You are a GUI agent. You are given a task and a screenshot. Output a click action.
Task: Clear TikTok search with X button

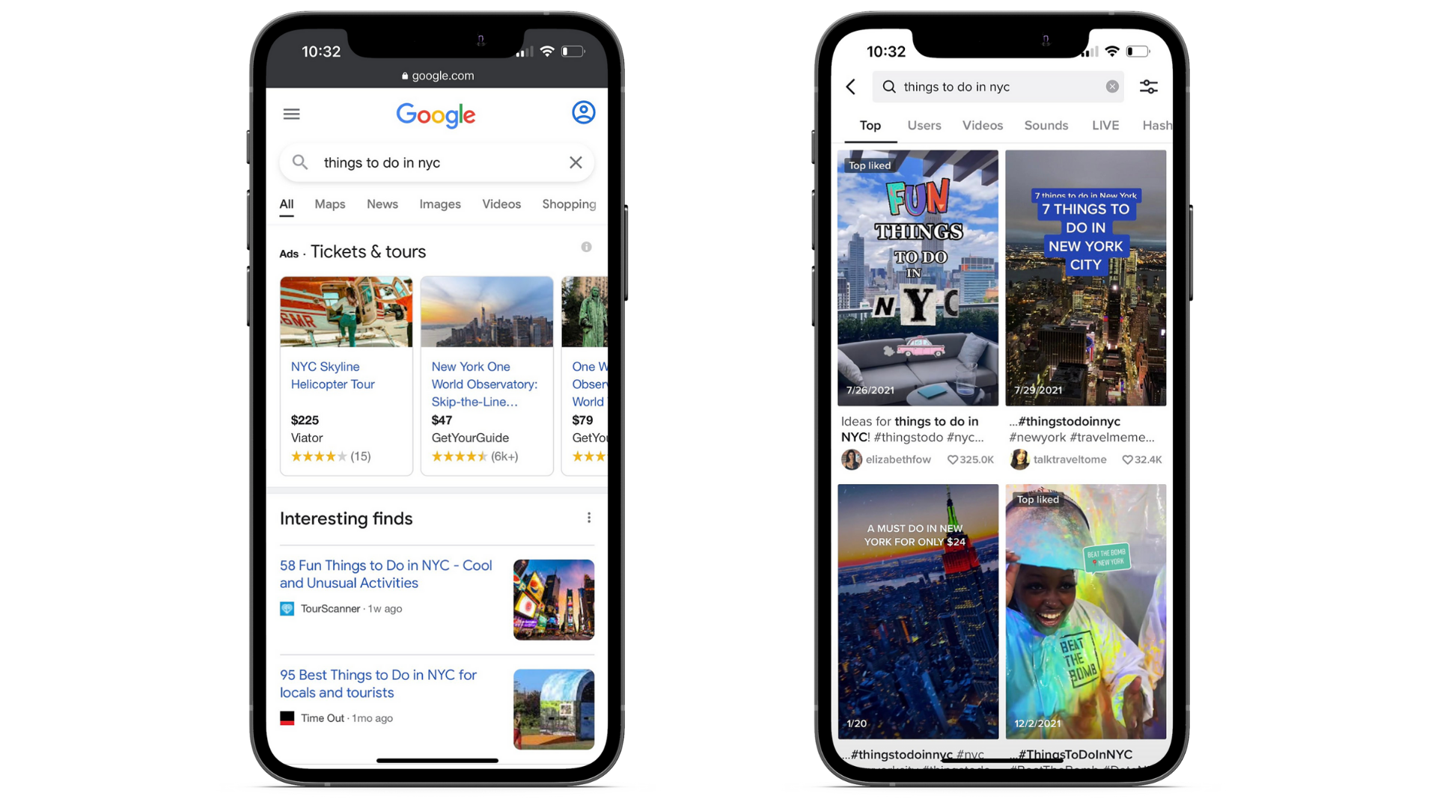click(x=1112, y=87)
